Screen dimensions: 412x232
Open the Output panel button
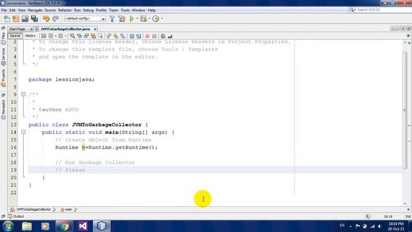click(16, 217)
